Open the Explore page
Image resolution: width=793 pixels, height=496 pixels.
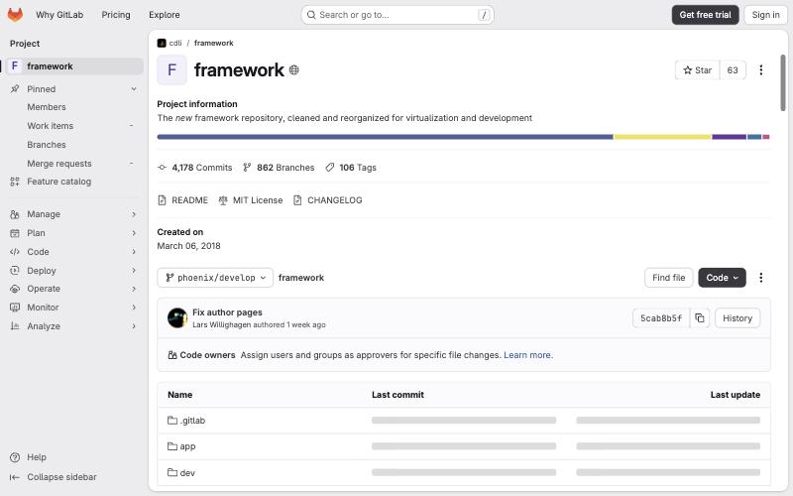tap(164, 15)
